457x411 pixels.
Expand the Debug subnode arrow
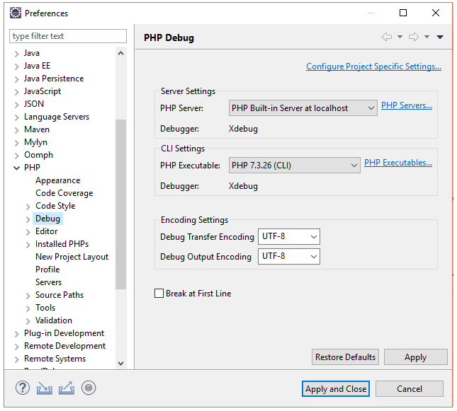pyautogui.click(x=28, y=219)
